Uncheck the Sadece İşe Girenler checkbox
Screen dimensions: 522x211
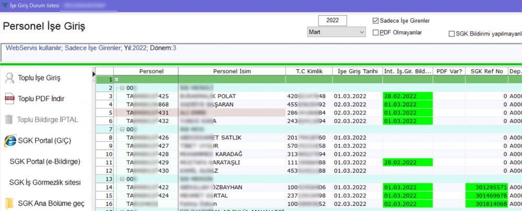coord(375,21)
